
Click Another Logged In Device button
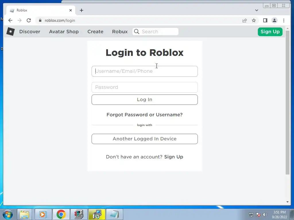[x=145, y=139]
